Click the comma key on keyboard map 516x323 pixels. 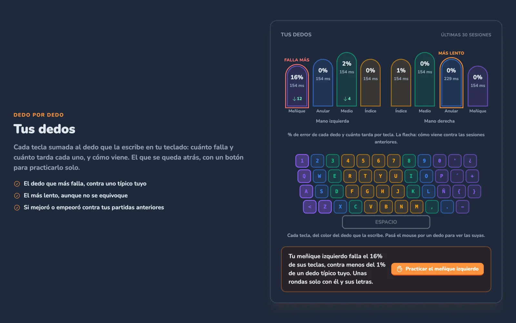432,207
